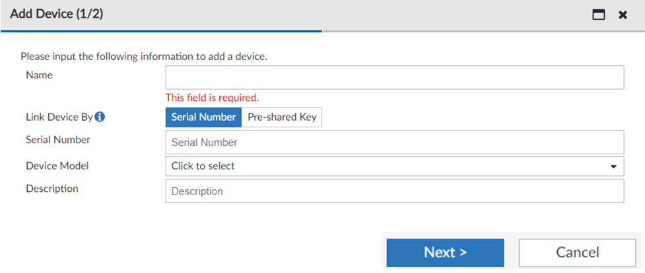The width and height of the screenshot is (645, 273).
Task: Click the Description text field
Action: point(394,191)
